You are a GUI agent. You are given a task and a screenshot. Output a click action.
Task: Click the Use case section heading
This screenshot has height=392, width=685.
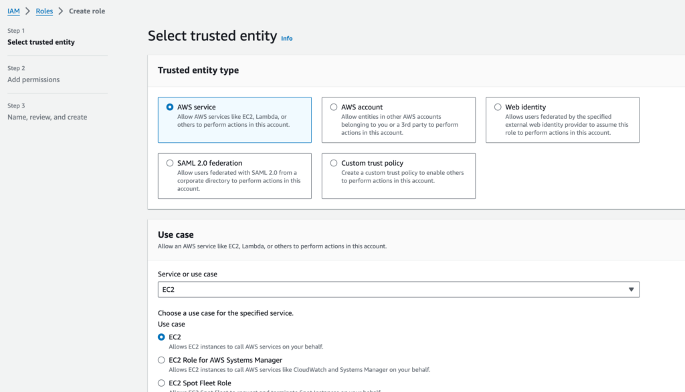tap(176, 234)
